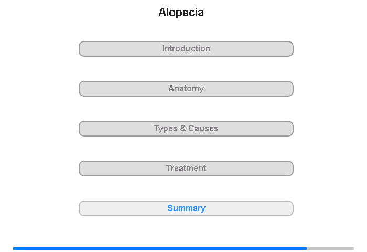Screen dimensions: 367x252
Task: Open the Introduction section
Action: 186,49
